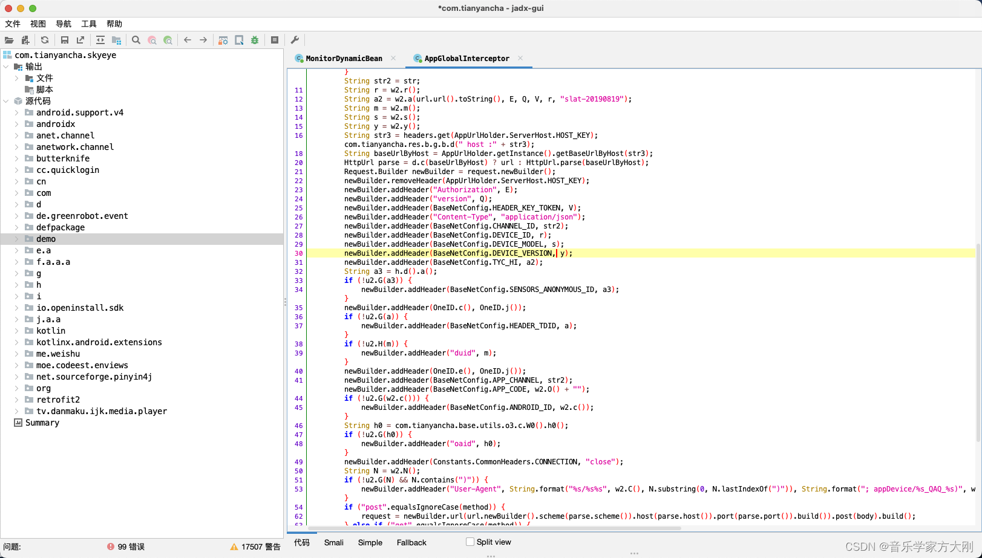The height and width of the screenshot is (558, 982).
Task: Open the debugger bug icon
Action: [x=255, y=40]
